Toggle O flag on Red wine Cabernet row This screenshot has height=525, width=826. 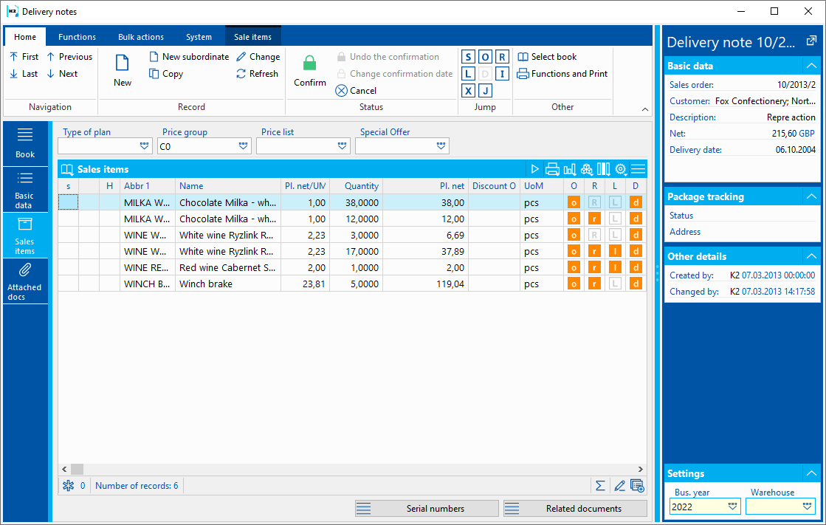(574, 267)
